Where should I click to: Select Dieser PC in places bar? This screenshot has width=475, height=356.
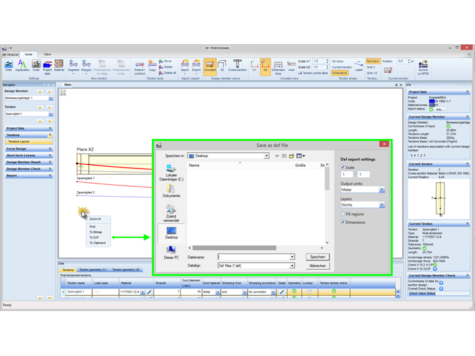[x=171, y=252]
